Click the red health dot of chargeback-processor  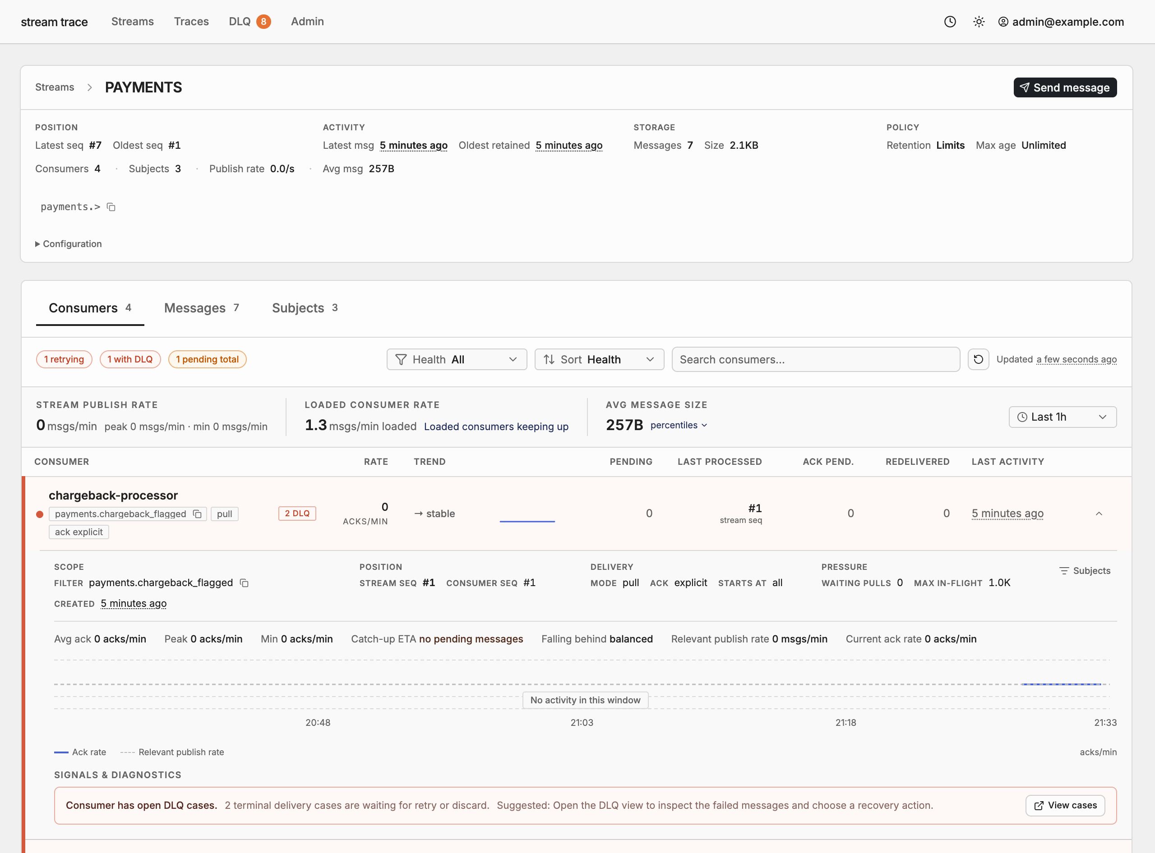40,514
